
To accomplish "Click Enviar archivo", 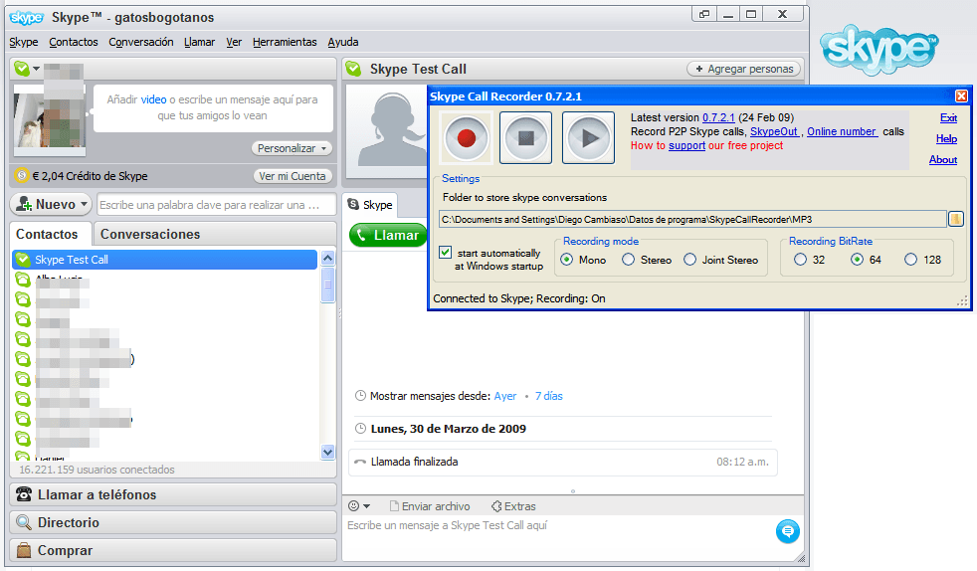I will pos(430,506).
